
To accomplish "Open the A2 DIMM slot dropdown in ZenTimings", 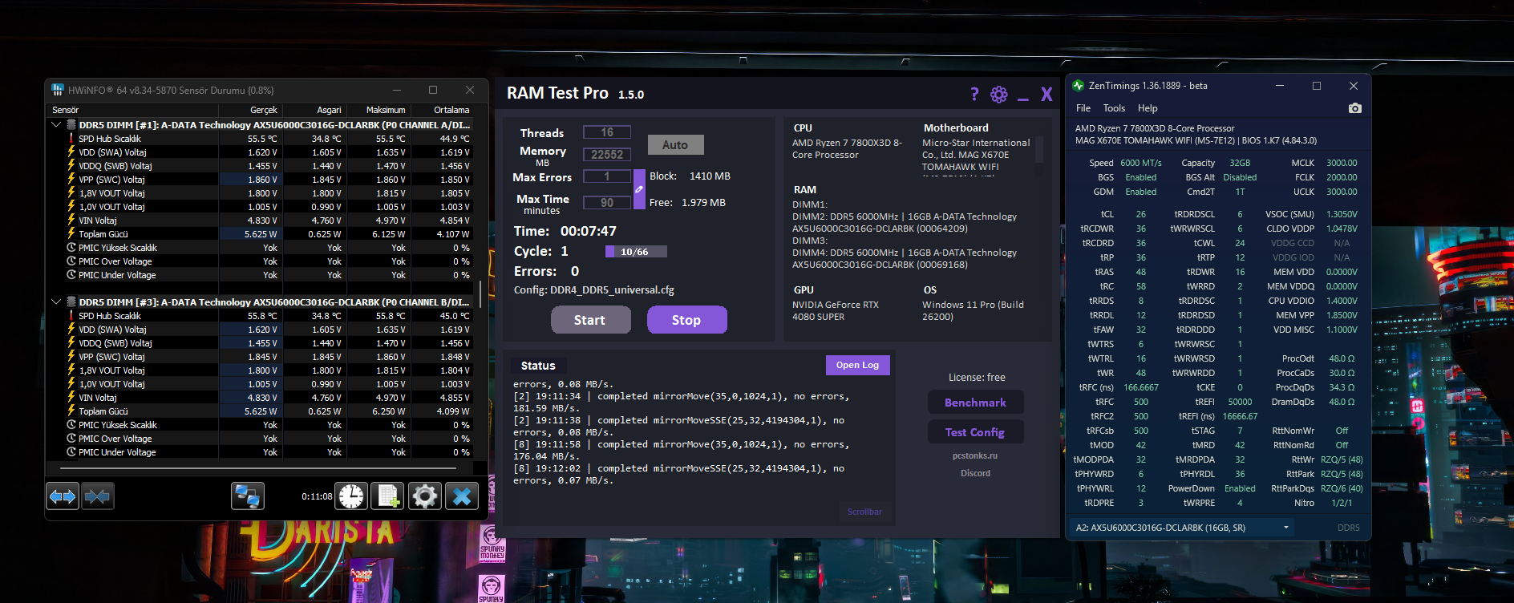I will [x=1184, y=528].
